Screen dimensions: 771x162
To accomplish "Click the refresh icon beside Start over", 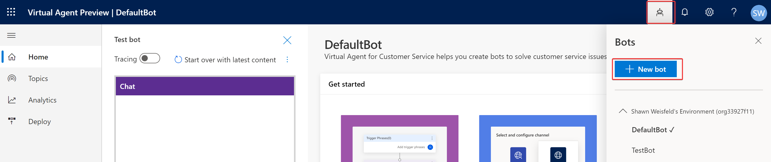I will (178, 59).
